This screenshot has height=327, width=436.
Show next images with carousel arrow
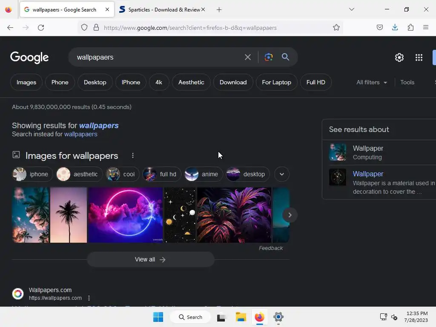click(290, 215)
